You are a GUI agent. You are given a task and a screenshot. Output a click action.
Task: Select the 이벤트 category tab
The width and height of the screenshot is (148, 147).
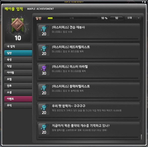(x=18, y=99)
